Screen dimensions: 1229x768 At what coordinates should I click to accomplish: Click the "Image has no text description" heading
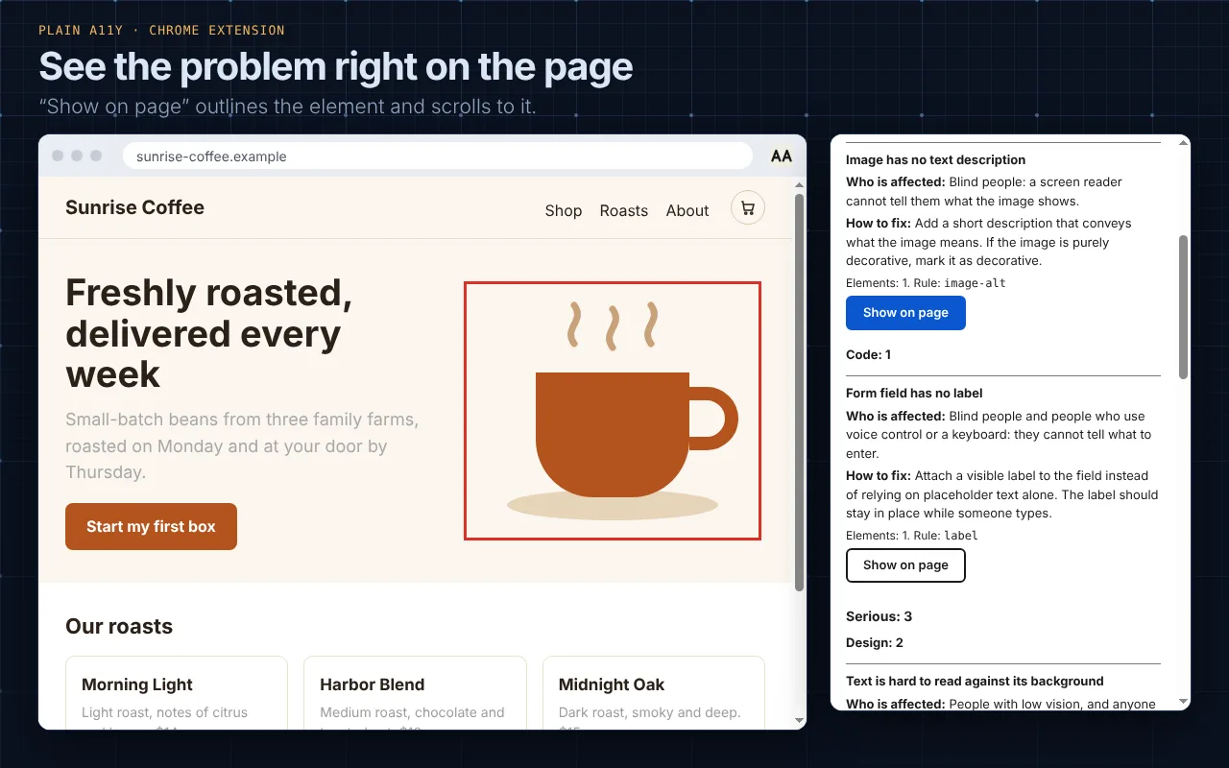click(x=936, y=160)
